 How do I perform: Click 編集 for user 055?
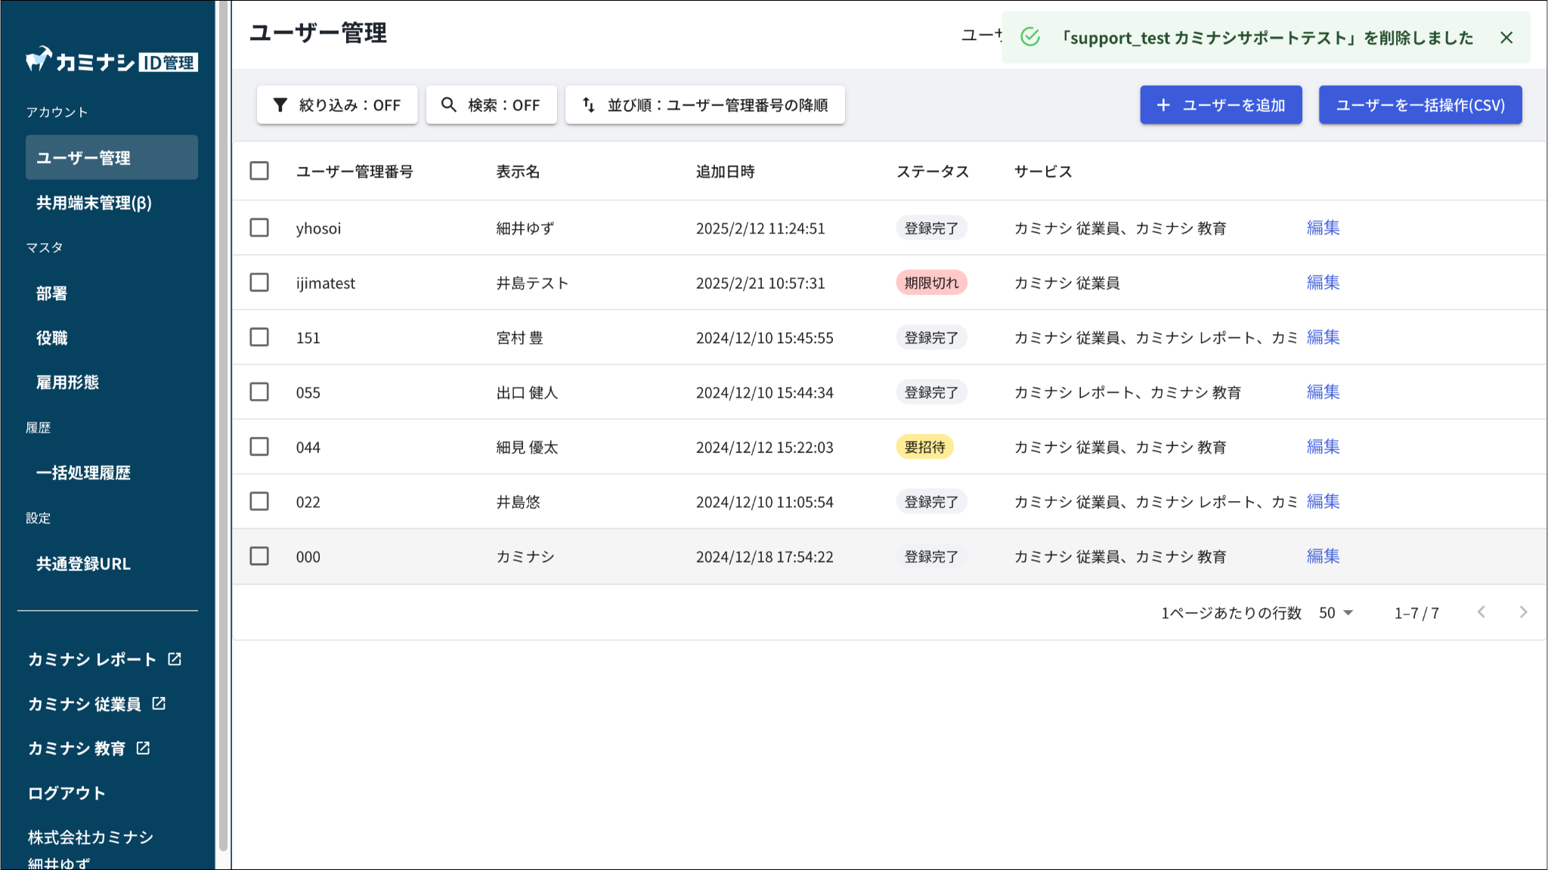(1324, 392)
